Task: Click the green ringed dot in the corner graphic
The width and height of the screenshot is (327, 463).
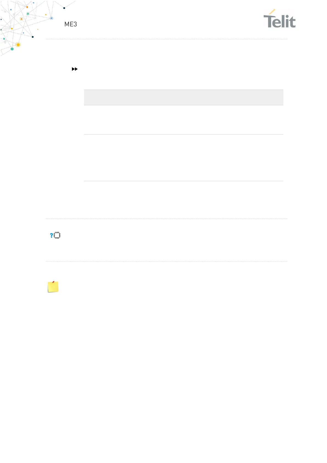Action: tap(28, 14)
